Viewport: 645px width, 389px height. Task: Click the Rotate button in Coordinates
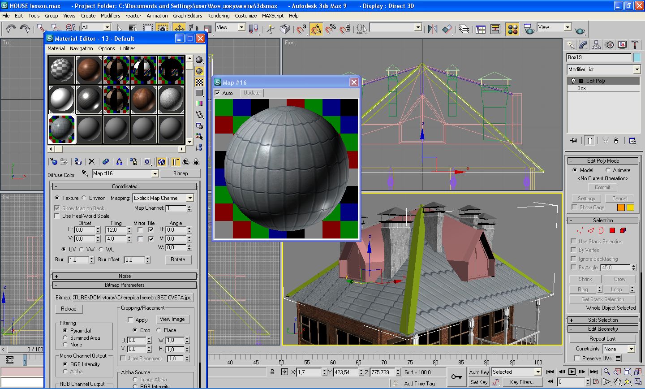[x=178, y=259]
